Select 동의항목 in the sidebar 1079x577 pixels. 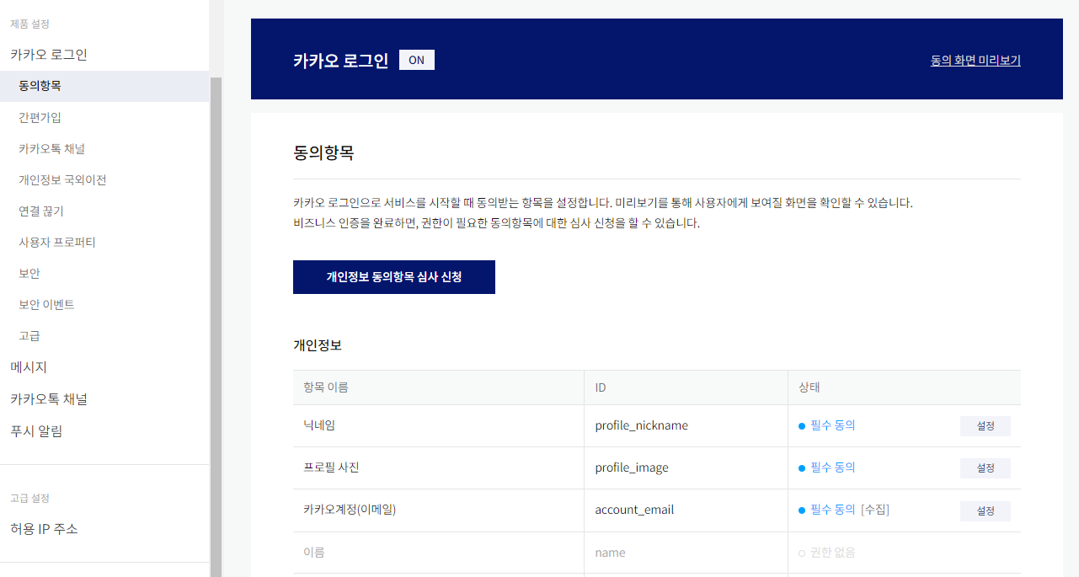104,86
